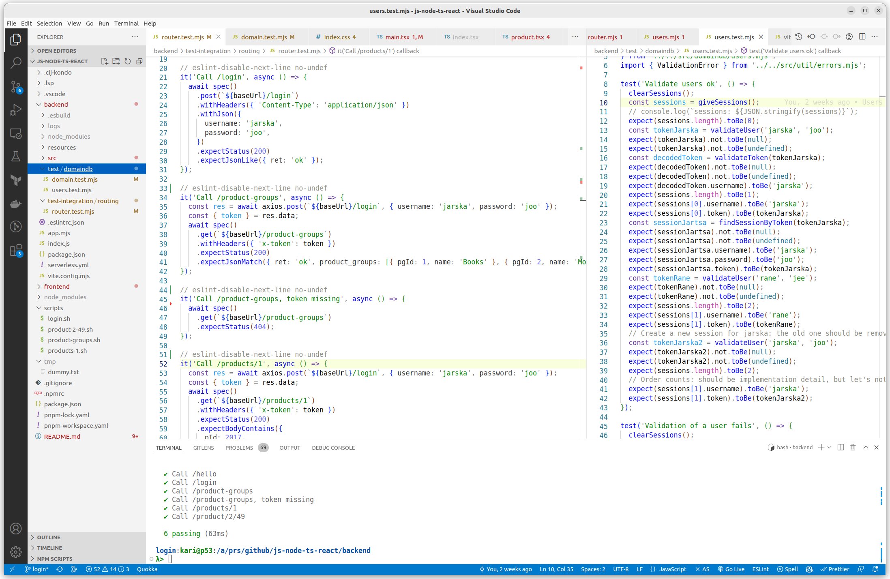The image size is (890, 579).
Task: Click UTF-8 encoding selector
Action: pos(620,569)
